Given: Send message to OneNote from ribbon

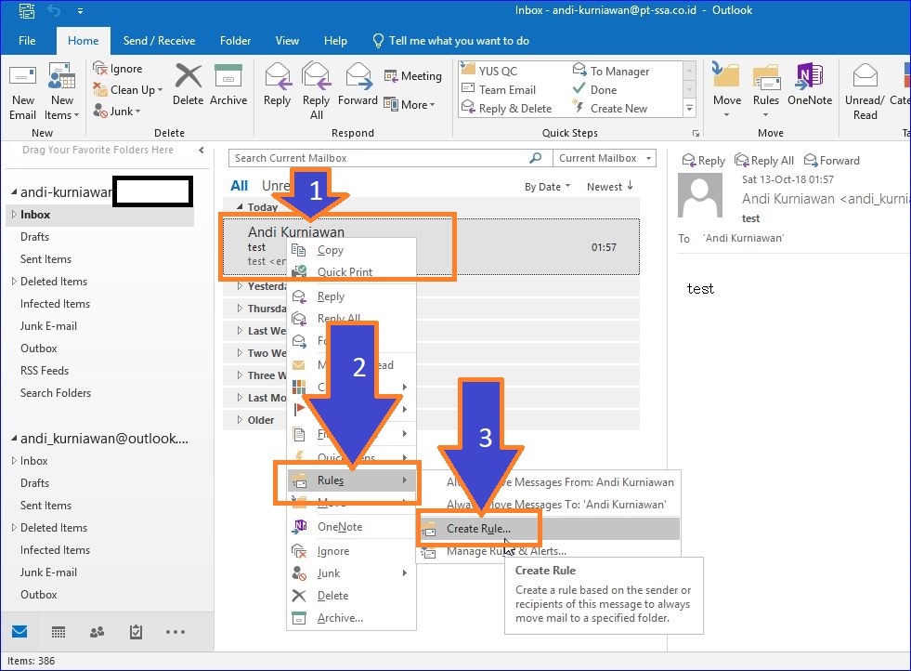Looking at the screenshot, I should point(810,85).
